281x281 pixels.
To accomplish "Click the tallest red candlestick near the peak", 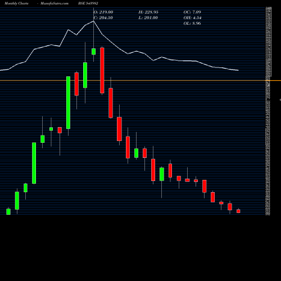I will tap(102, 70).
